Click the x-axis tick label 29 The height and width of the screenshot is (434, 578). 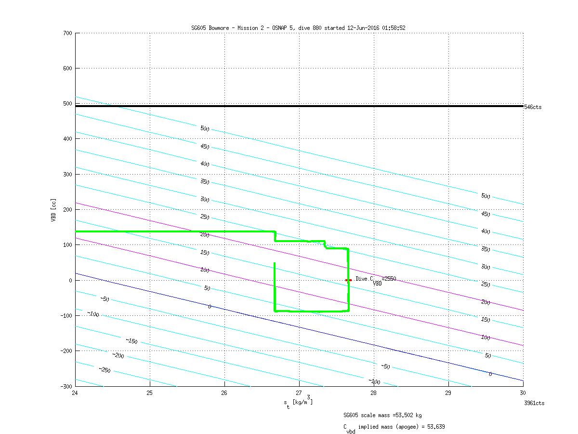[448, 393]
